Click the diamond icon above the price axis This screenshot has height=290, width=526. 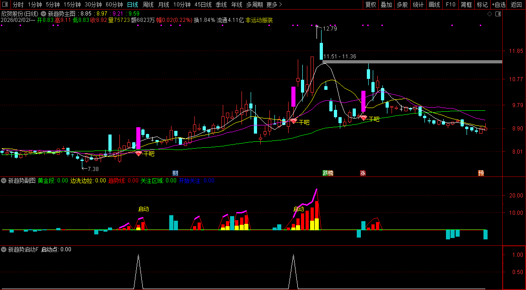[489, 14]
